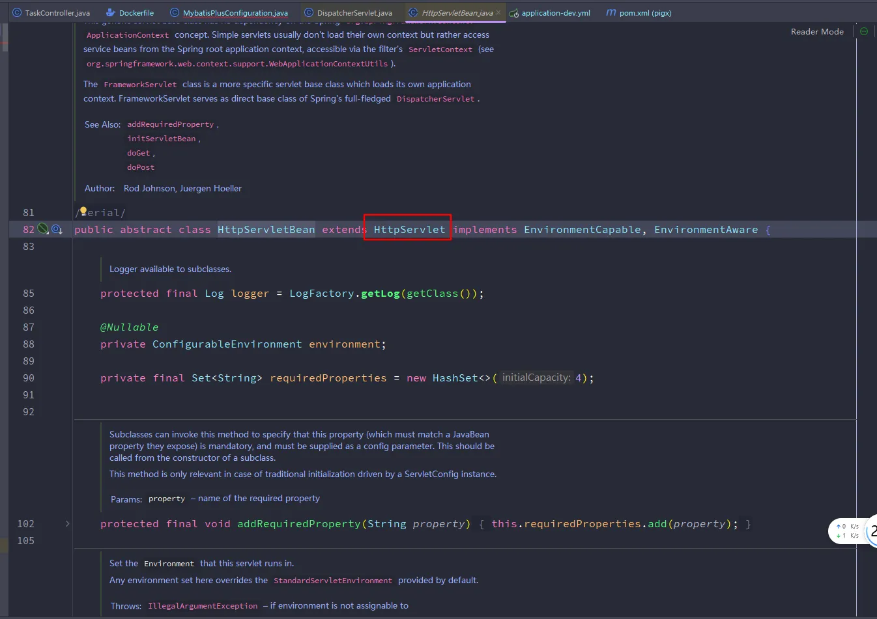Click the HttpServlet class name in red box
Image resolution: width=877 pixels, height=619 pixels.
(409, 229)
